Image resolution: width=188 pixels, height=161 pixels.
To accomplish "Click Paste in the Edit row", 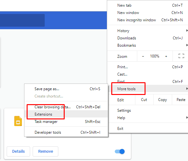I will click(181, 100).
